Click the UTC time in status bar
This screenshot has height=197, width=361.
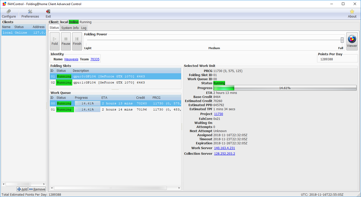[x=322, y=194]
